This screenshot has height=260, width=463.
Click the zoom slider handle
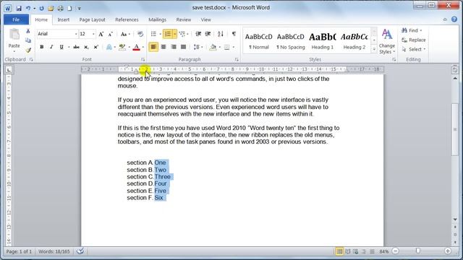click(418, 251)
